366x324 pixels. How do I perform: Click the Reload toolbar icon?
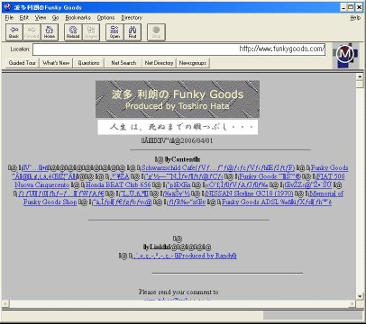point(73,32)
